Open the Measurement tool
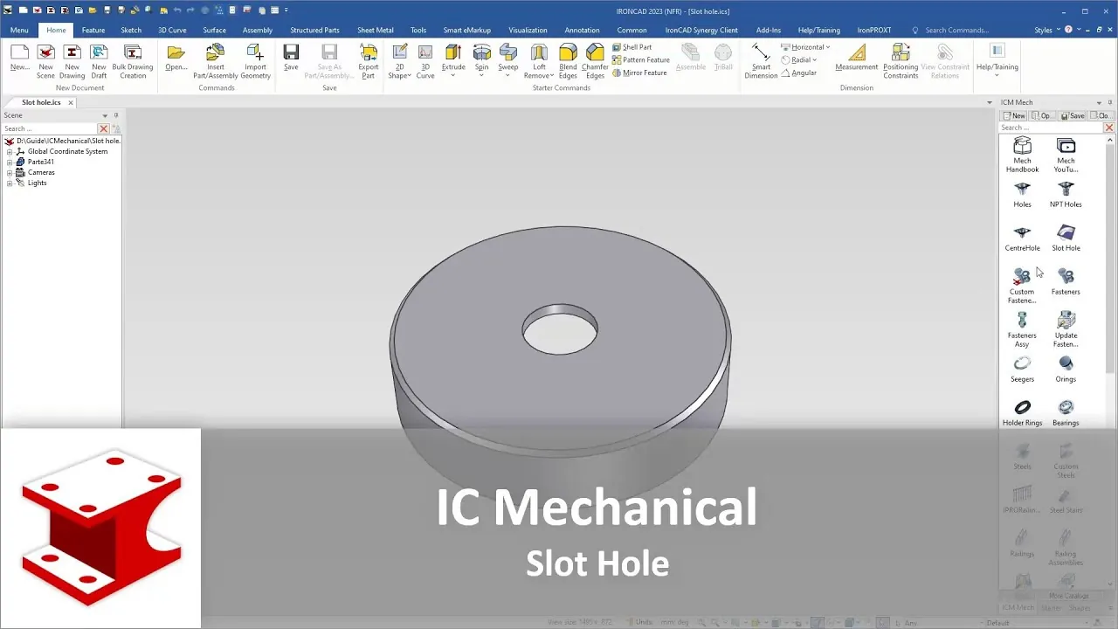The width and height of the screenshot is (1118, 629). pos(857,58)
